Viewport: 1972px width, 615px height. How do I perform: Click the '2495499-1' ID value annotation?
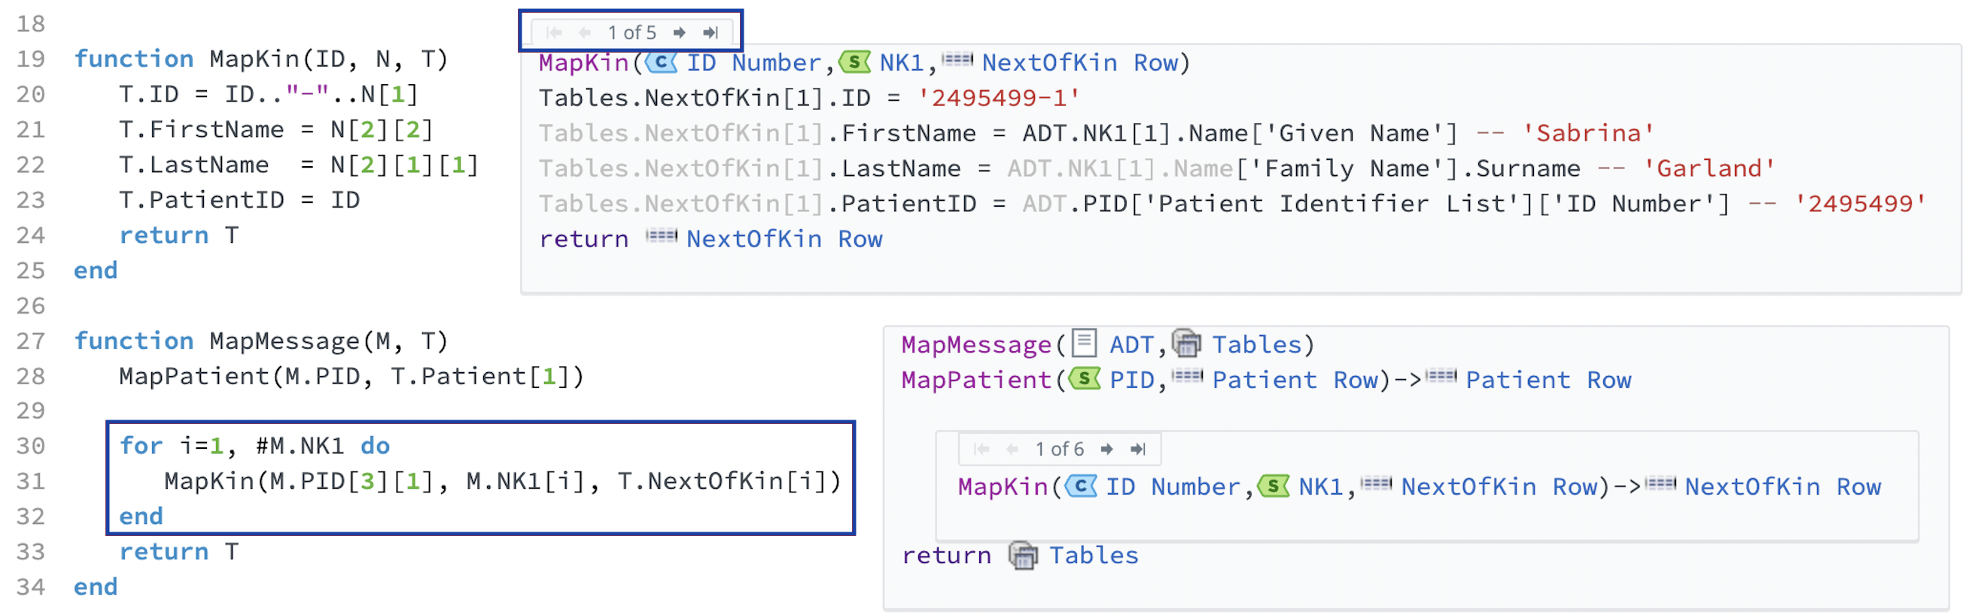pos(999,98)
